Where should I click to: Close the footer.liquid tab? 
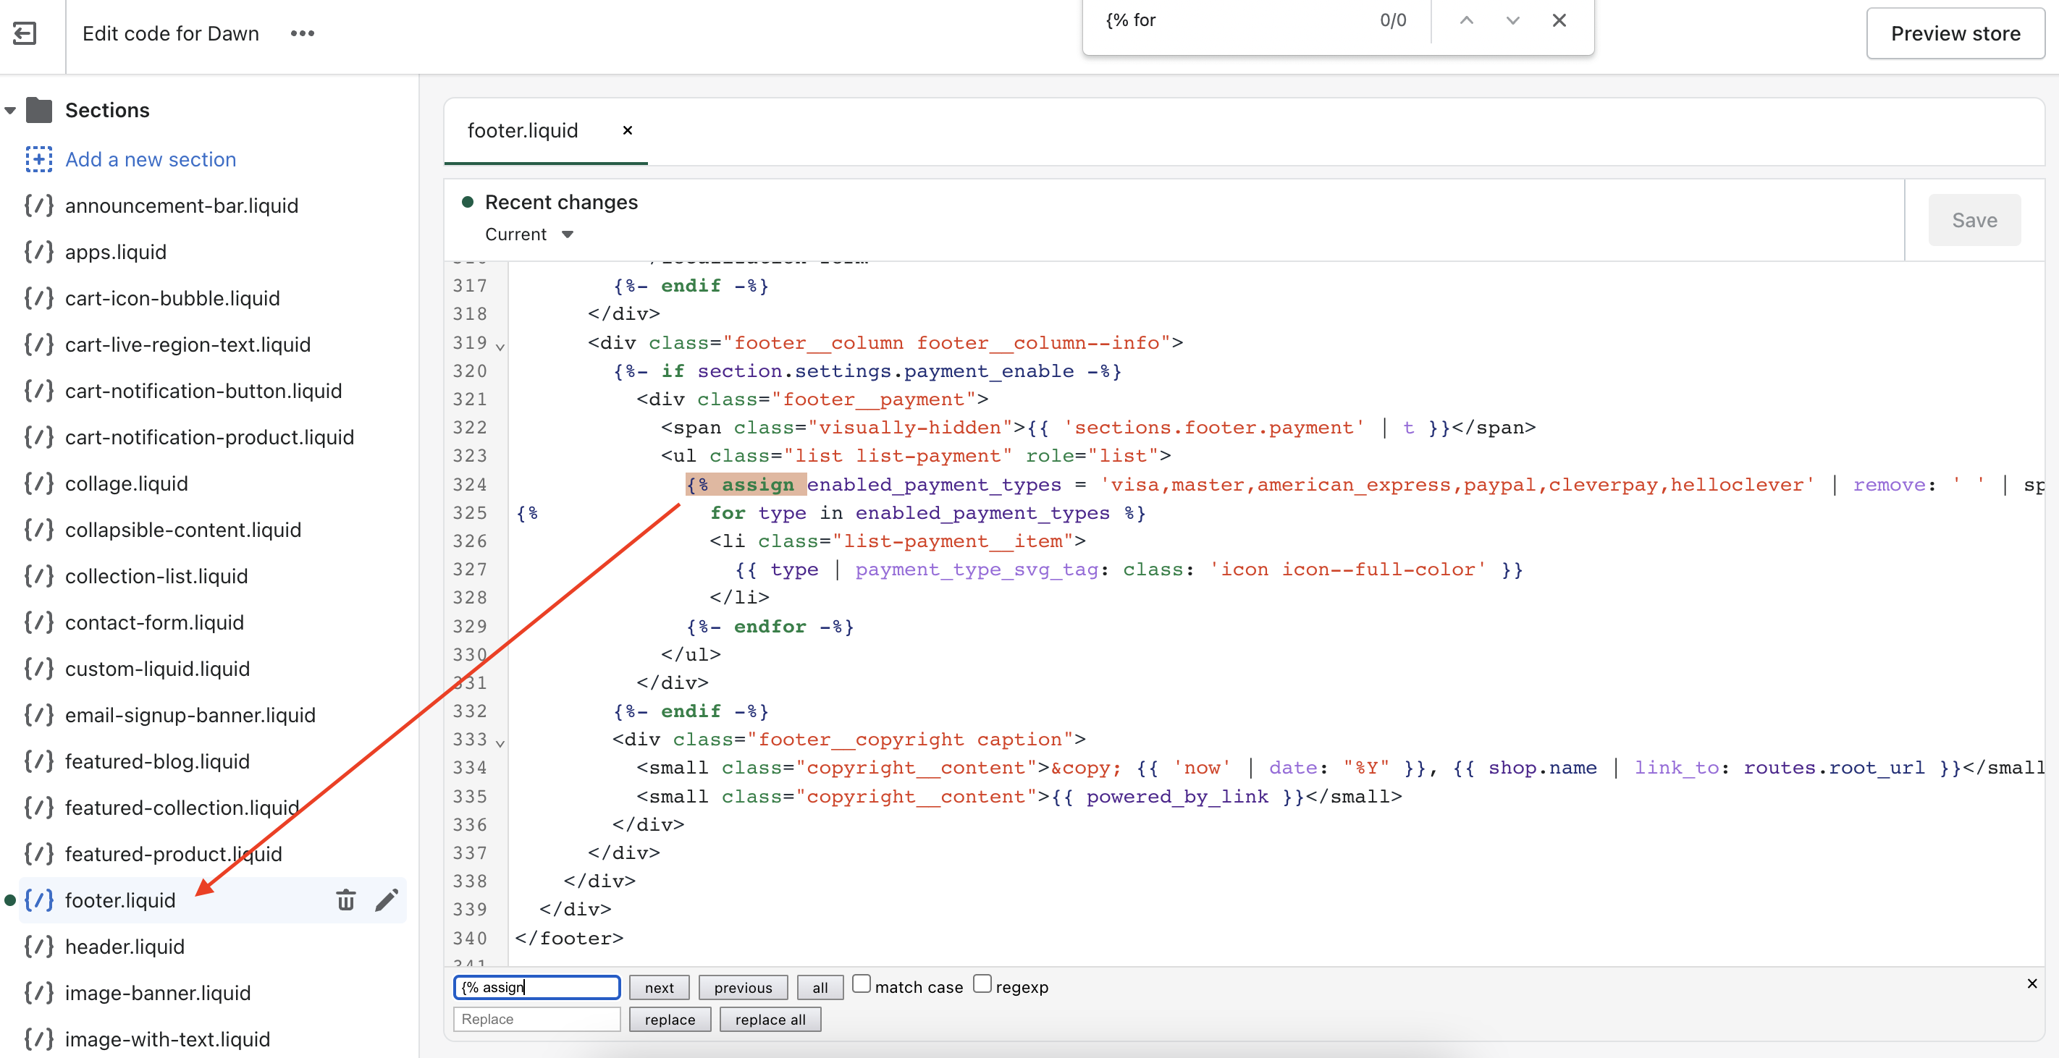pos(628,130)
